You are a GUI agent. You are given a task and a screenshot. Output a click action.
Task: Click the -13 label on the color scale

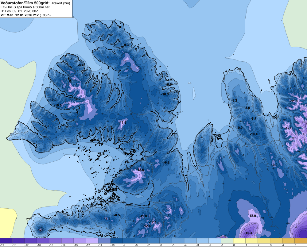click(76, 245)
